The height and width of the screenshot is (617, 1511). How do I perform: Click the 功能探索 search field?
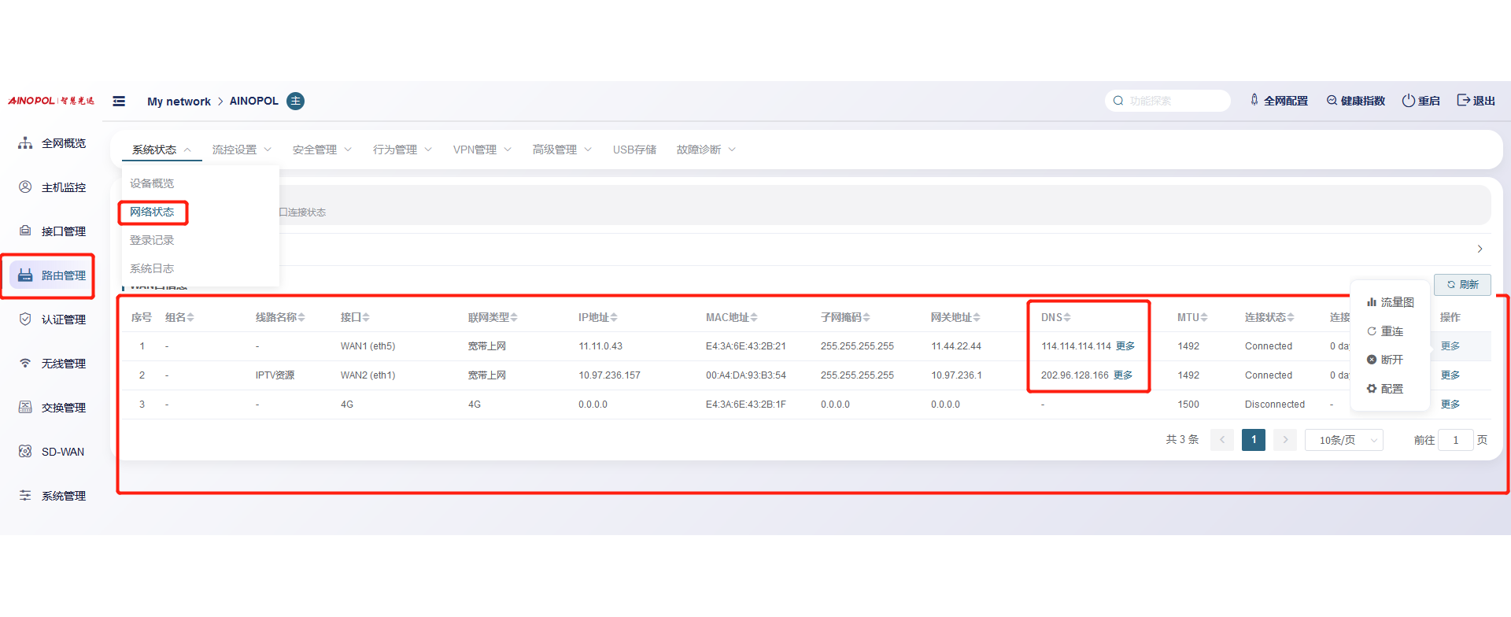1173,101
